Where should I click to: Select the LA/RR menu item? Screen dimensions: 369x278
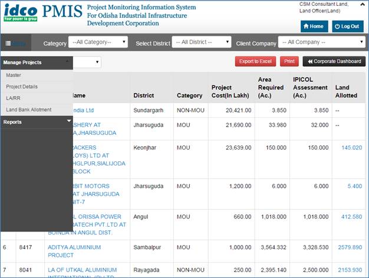point(13,98)
